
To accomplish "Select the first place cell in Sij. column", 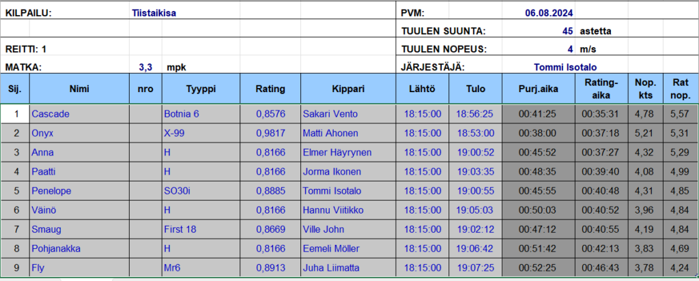I will [15, 114].
